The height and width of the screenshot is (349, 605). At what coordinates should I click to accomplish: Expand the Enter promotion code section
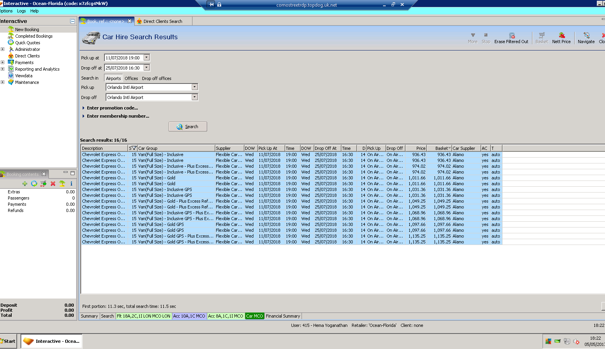tap(112, 108)
